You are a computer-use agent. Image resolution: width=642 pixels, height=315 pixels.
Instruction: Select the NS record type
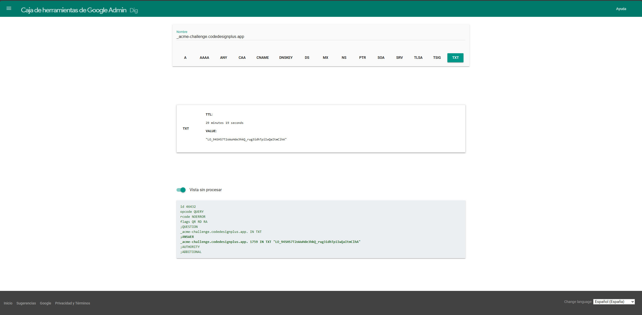click(344, 58)
